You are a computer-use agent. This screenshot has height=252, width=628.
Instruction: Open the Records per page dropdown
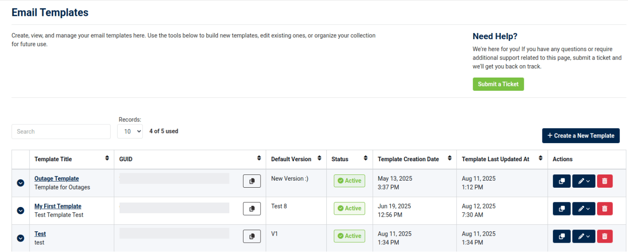click(130, 131)
